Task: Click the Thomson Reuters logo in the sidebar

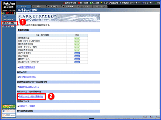Action: (9, 115)
